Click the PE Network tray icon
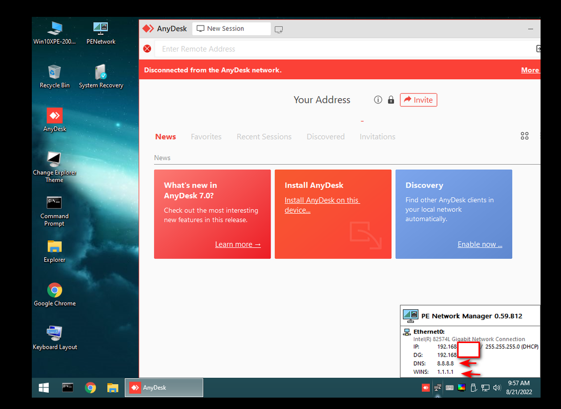 438,388
